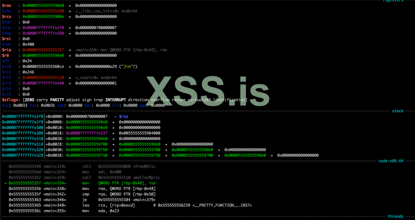This screenshot has width=415, height=220.
Task: Click stack offset +0x0010
Action: click(54, 128)
